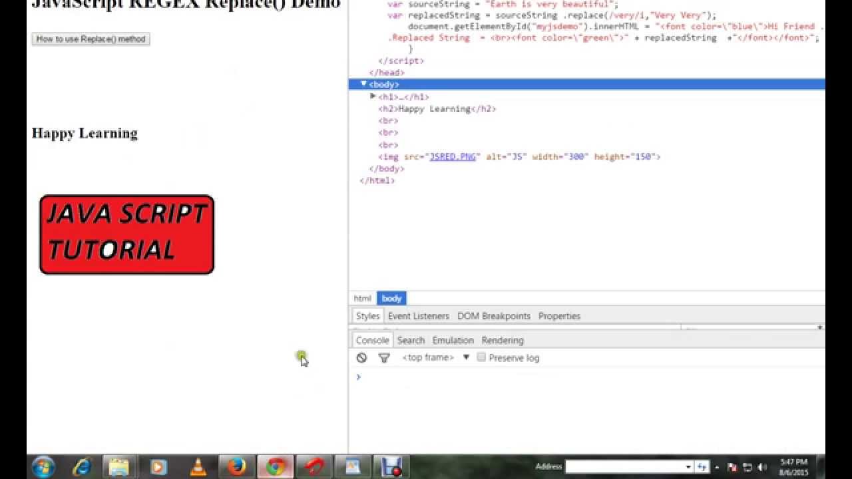Click the Address bar go/refresh button
The height and width of the screenshot is (479, 852).
(x=702, y=467)
